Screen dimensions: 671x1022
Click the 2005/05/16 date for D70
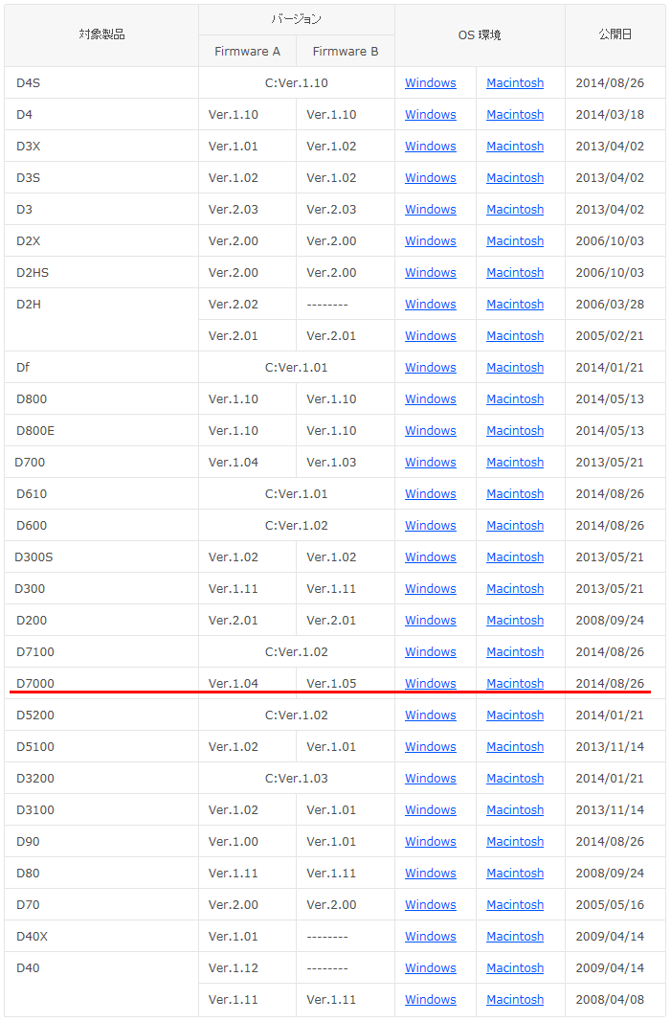[610, 905]
